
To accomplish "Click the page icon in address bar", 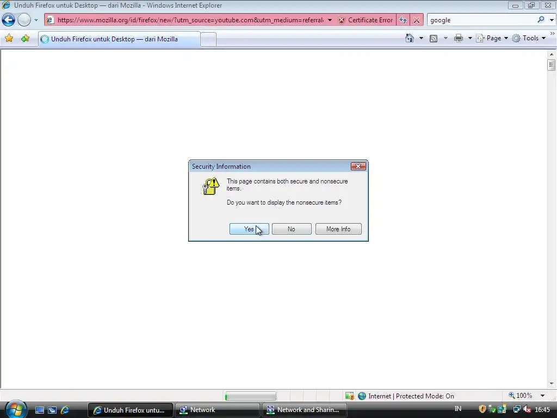I will 51,20.
